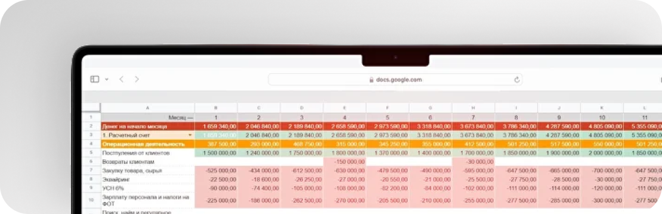Click the 'Поступления от клиентов' cell
The image size is (662, 214).
(x=148, y=153)
